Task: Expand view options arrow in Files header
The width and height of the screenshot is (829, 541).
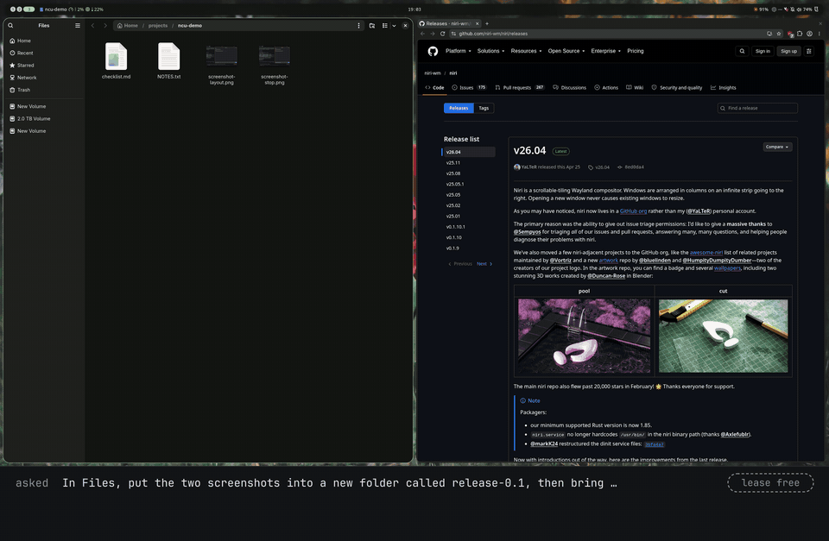Action: pos(394,25)
